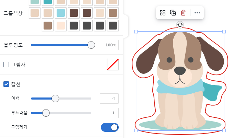The width and height of the screenshot is (234, 138).
Task: Enable the 그림자 checkbox
Action: [6, 65]
